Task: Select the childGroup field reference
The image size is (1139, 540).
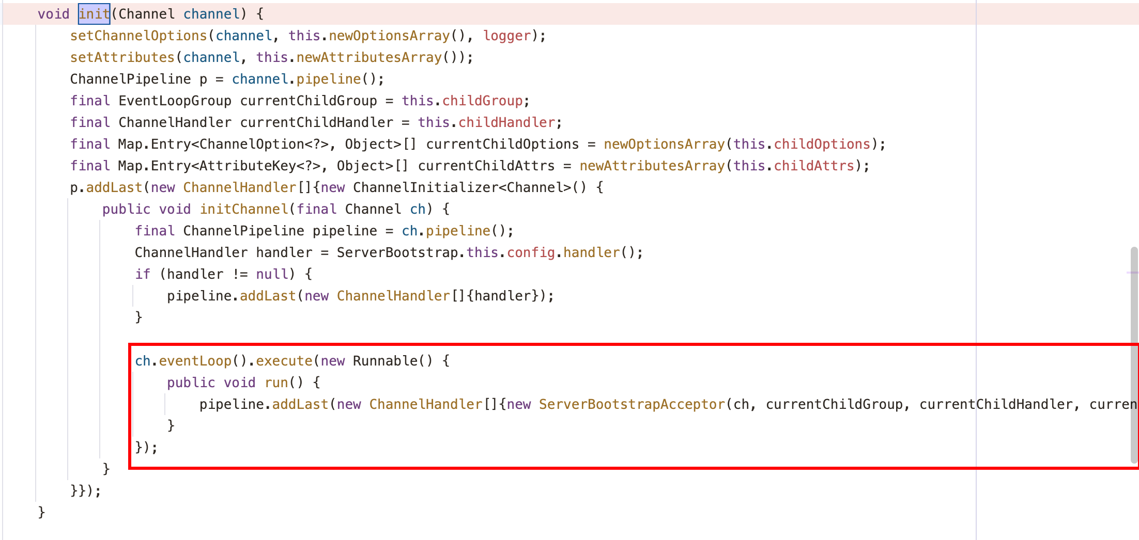Action: (x=482, y=101)
